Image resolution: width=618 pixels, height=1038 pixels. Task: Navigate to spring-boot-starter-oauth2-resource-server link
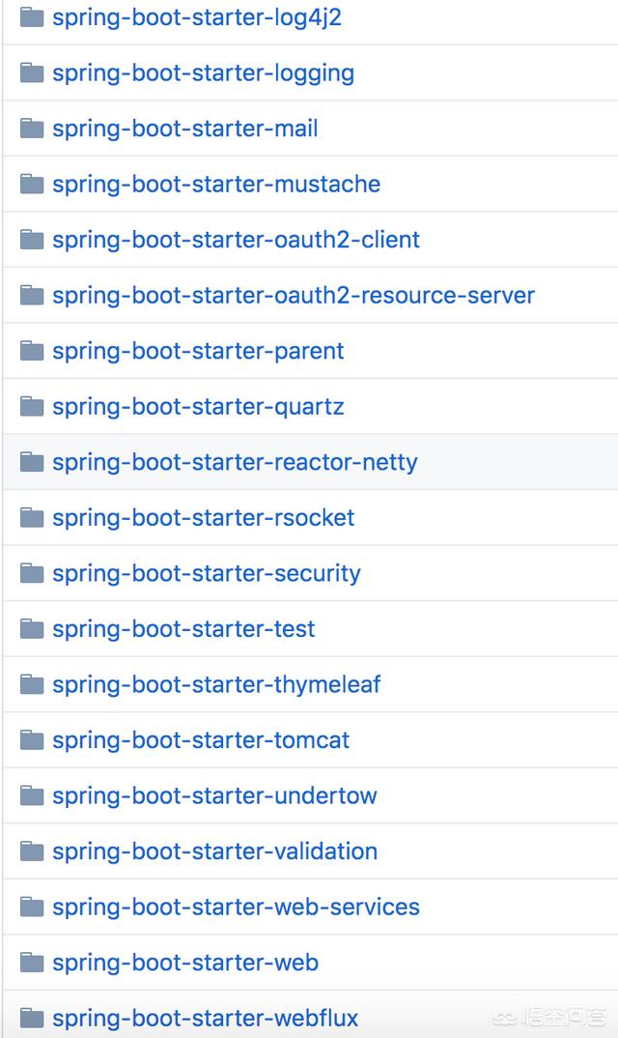tap(293, 296)
